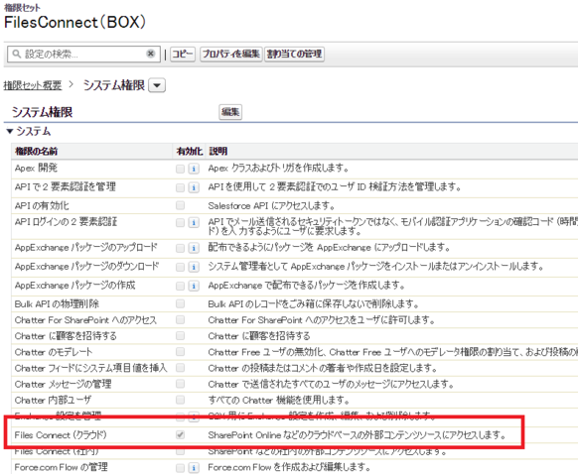Screen dimensions: 578x474
Task: Click the info icon on the API ログインの2要素認証 row
Action: point(194,223)
